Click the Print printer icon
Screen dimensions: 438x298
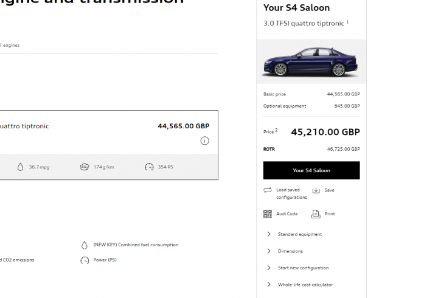tap(316, 214)
